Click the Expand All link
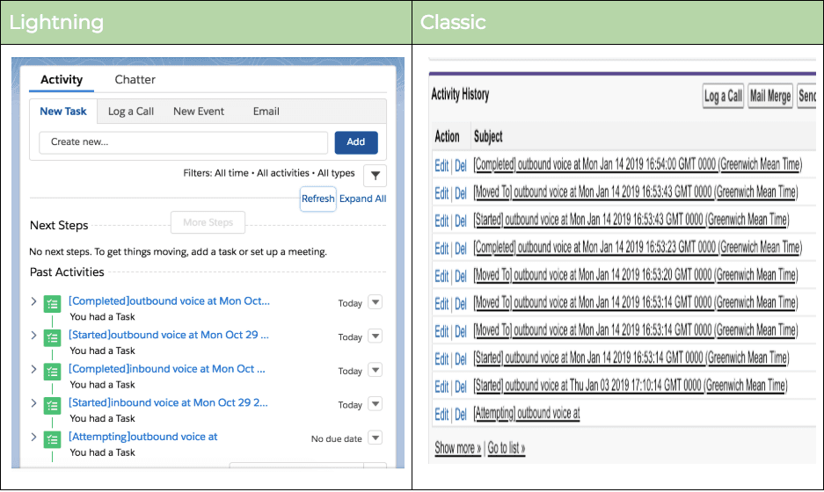This screenshot has width=824, height=492. [x=362, y=199]
